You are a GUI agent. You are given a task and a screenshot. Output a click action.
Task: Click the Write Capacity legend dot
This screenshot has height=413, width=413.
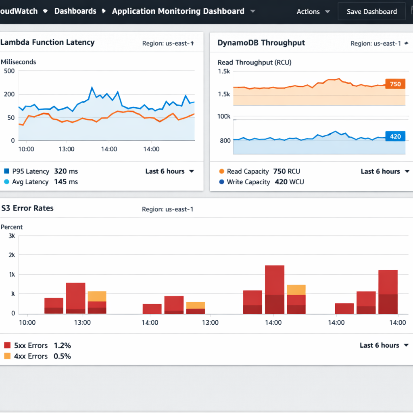pos(221,182)
